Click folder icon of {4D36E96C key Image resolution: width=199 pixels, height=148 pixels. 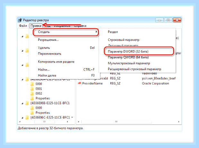(27, 118)
